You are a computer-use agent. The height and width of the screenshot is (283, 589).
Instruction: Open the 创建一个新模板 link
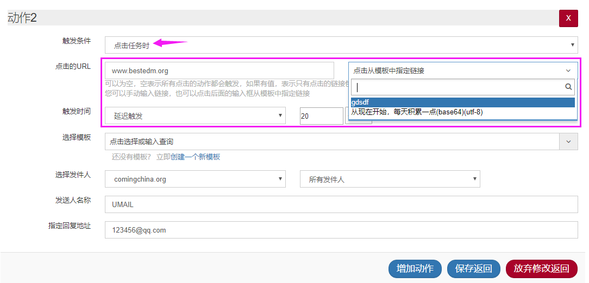click(195, 157)
